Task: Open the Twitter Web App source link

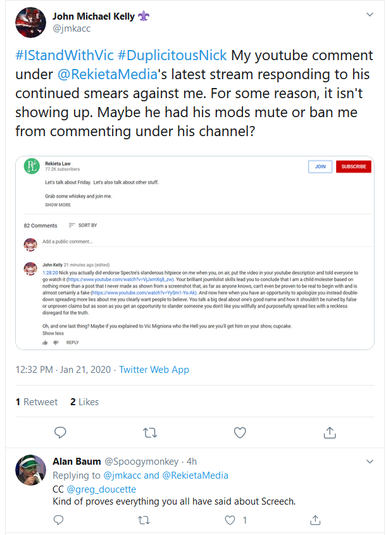Action: pyautogui.click(x=154, y=370)
